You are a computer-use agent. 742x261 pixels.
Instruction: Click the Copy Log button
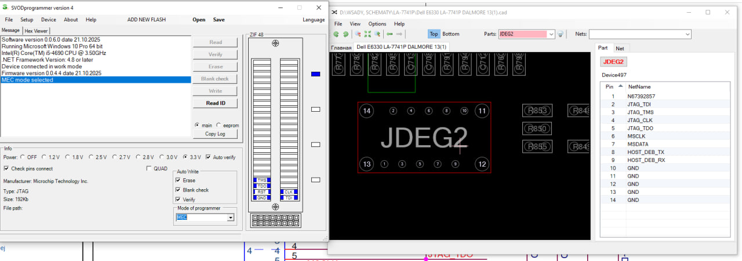(x=215, y=134)
